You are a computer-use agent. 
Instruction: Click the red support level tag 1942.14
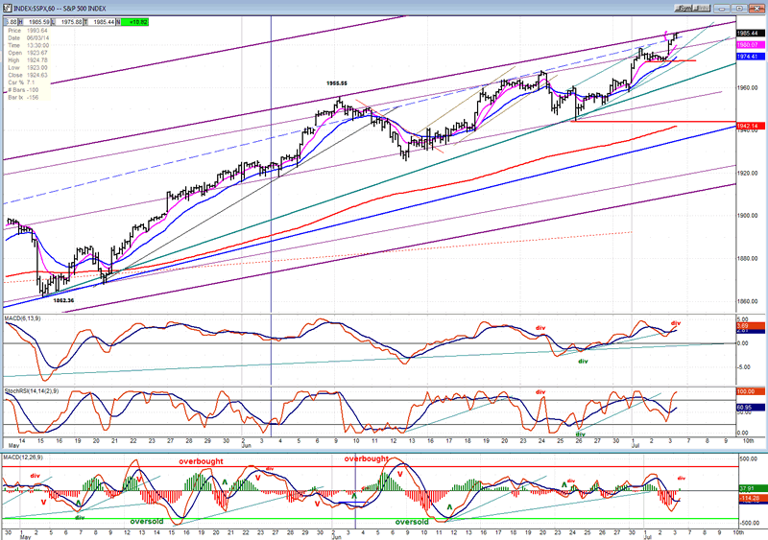pyautogui.click(x=751, y=127)
